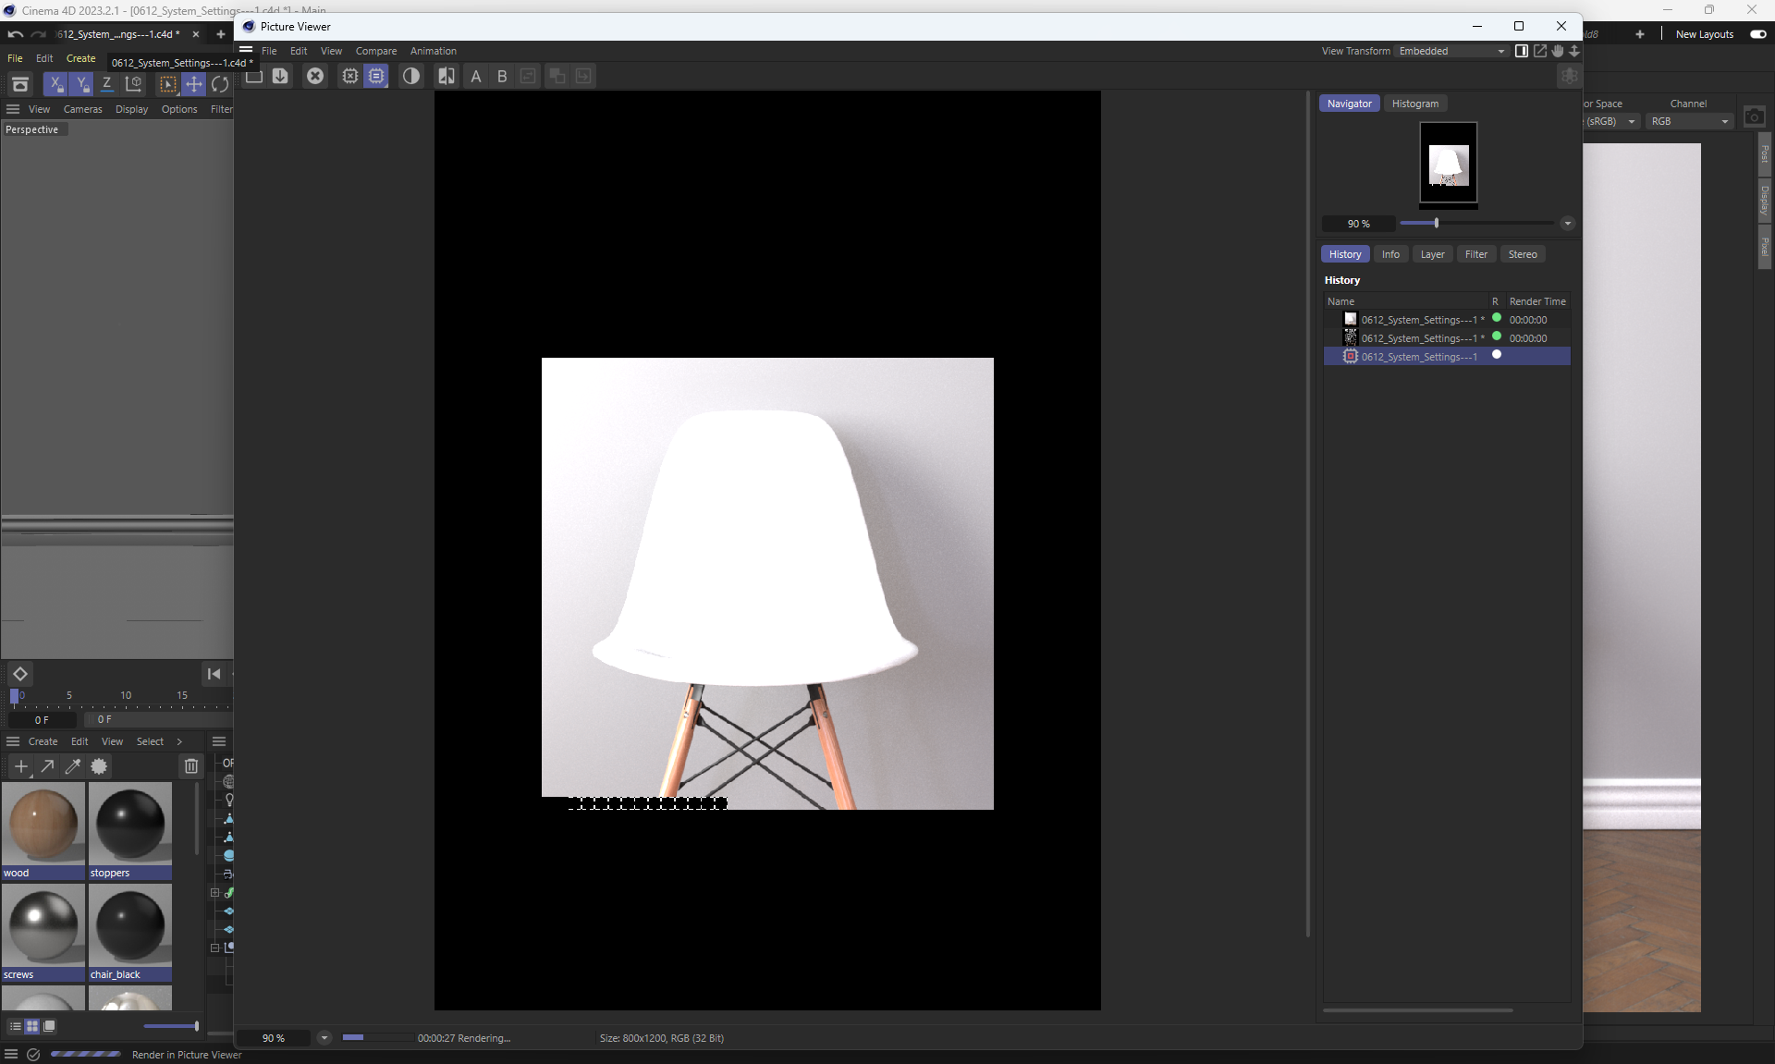Click the Stop Rendering icon
The width and height of the screenshot is (1775, 1064).
click(x=315, y=77)
